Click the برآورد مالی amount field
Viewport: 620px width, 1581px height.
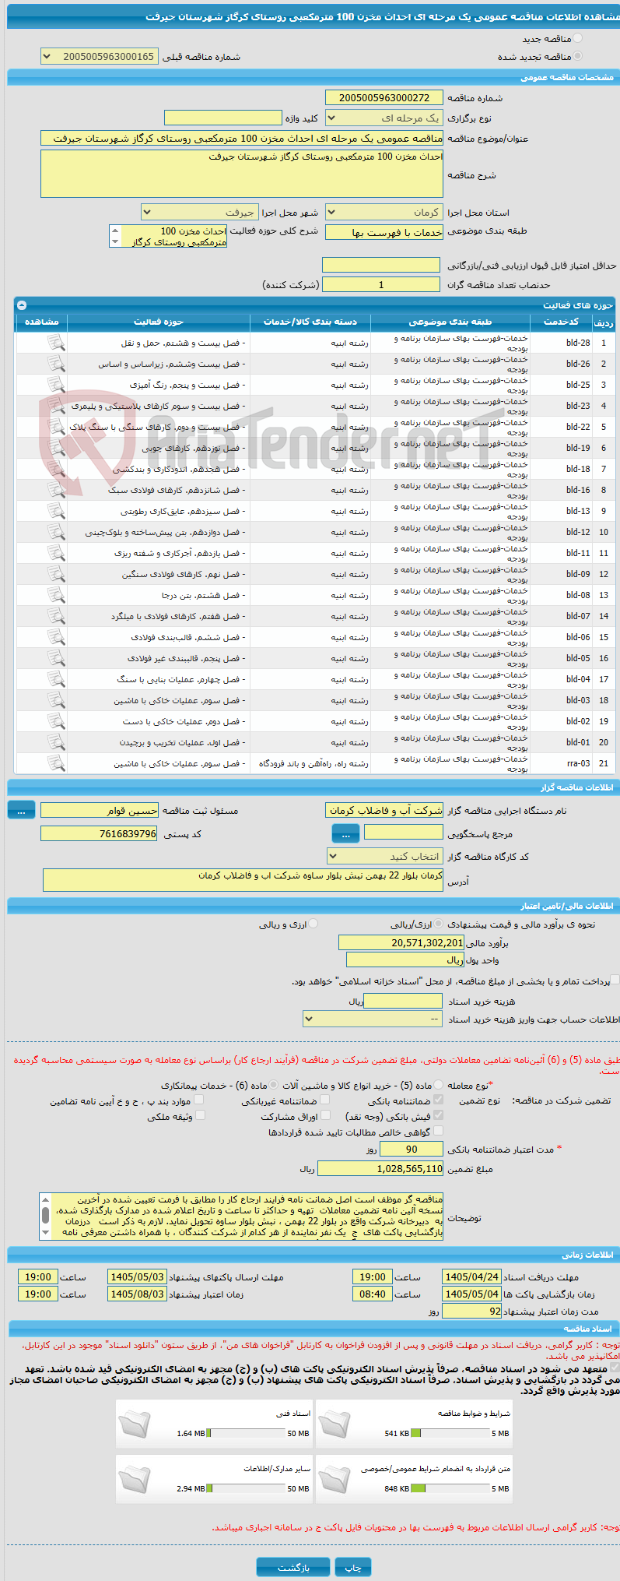coord(401,942)
